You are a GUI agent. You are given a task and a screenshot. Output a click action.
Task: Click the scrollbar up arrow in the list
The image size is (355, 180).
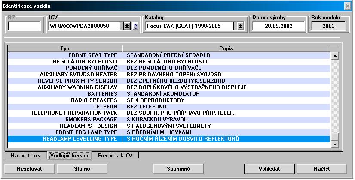[x=335, y=56]
